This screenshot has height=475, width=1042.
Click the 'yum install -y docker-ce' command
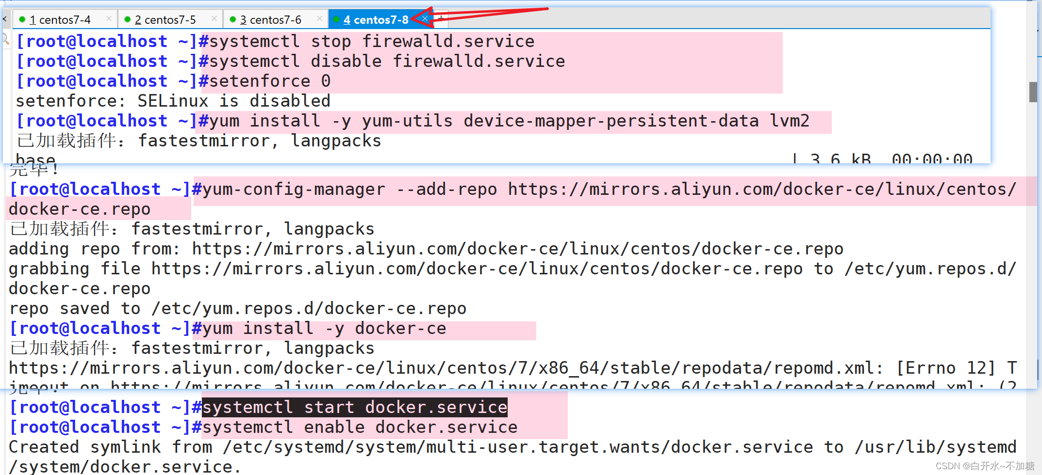324,328
